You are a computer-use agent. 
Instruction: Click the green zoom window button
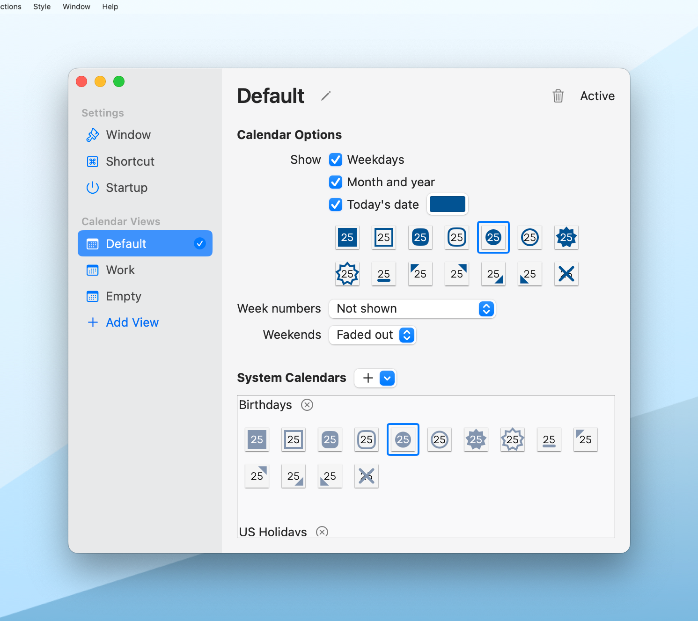pyautogui.click(x=119, y=81)
